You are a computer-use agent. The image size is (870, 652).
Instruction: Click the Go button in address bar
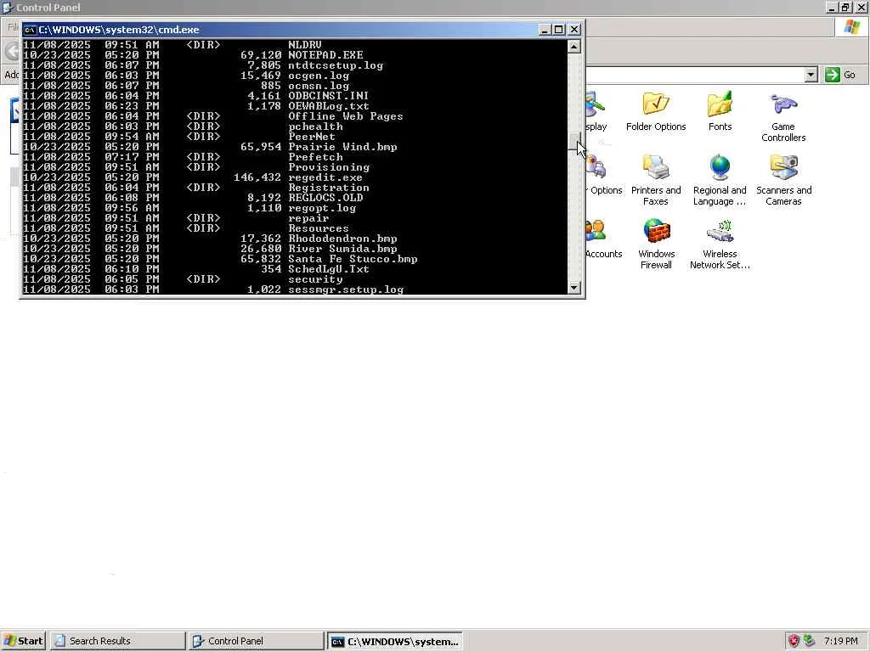pyautogui.click(x=840, y=75)
